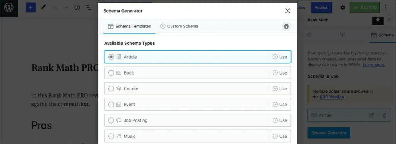The width and height of the screenshot is (396, 144).
Task: Click the WordPress logo icon
Action: (9, 8)
